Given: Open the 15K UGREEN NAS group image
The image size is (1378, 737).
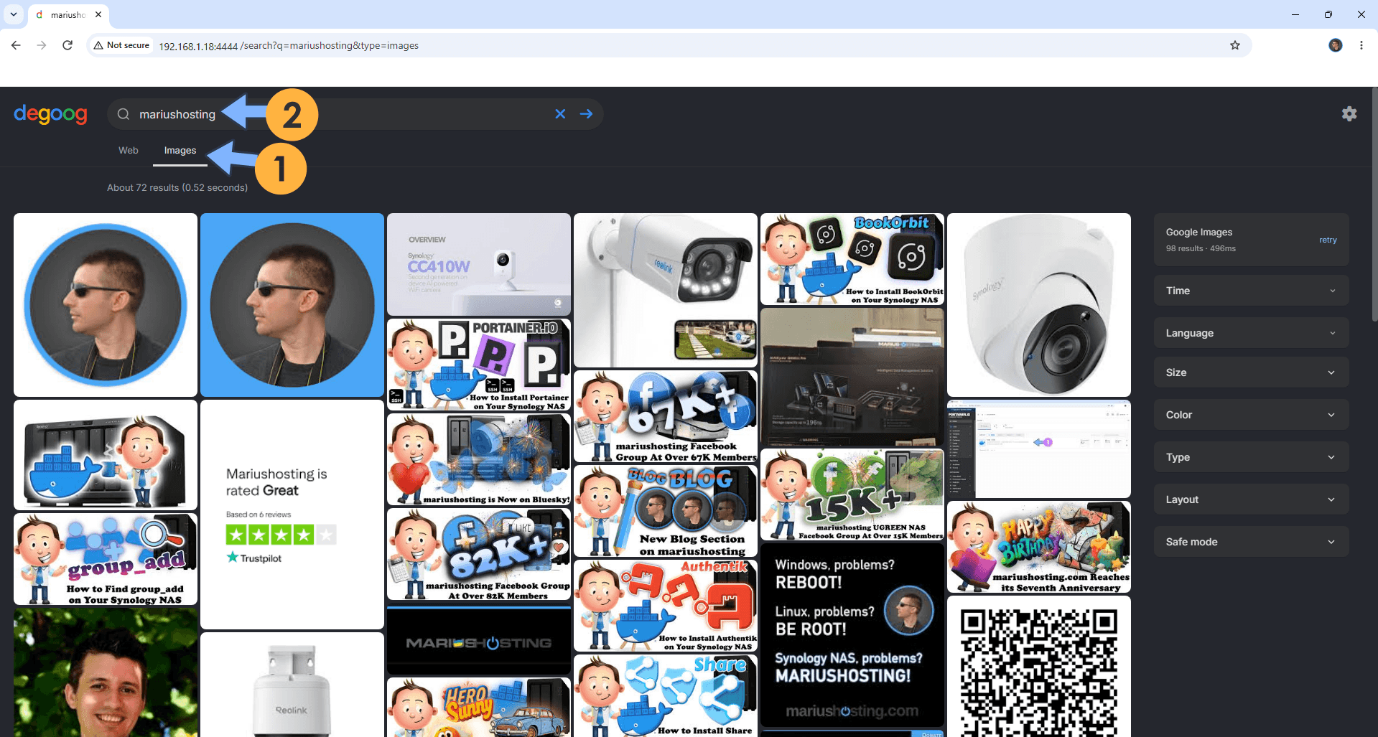Looking at the screenshot, I should pyautogui.click(x=852, y=494).
